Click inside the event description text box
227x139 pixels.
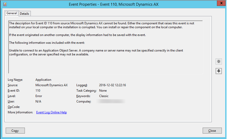(105, 47)
